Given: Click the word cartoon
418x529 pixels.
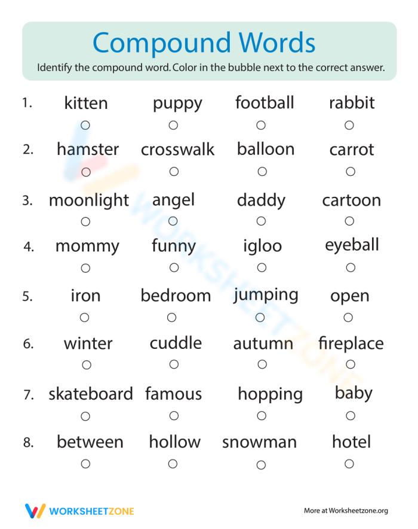Looking at the screenshot, I should tap(352, 200).
